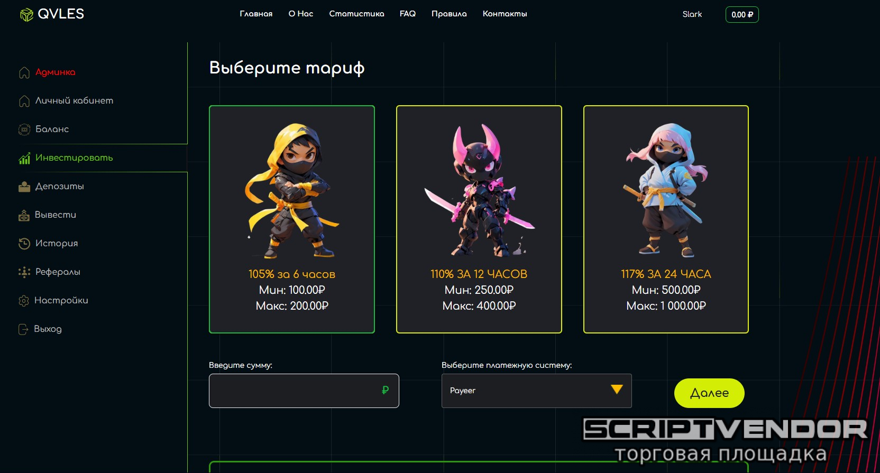Image resolution: width=880 pixels, height=473 pixels.
Task: Open Админка via its home icon
Action: click(24, 72)
